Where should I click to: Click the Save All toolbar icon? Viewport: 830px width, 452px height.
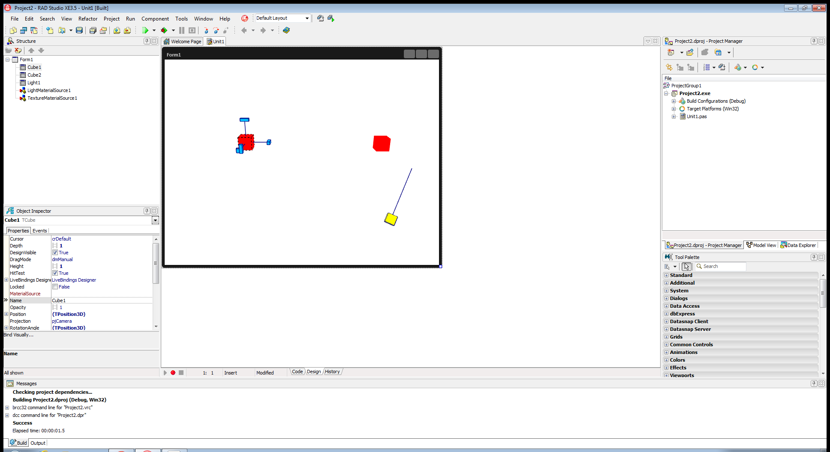click(x=93, y=30)
